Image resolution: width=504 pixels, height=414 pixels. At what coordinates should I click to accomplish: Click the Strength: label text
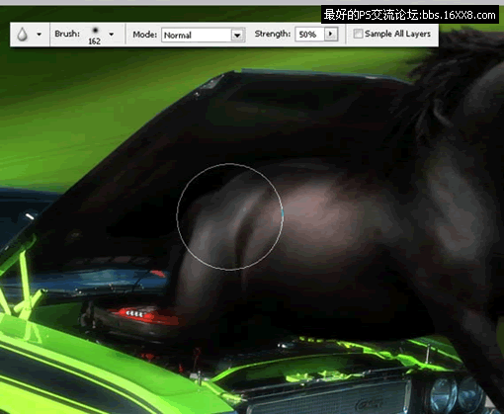point(273,34)
